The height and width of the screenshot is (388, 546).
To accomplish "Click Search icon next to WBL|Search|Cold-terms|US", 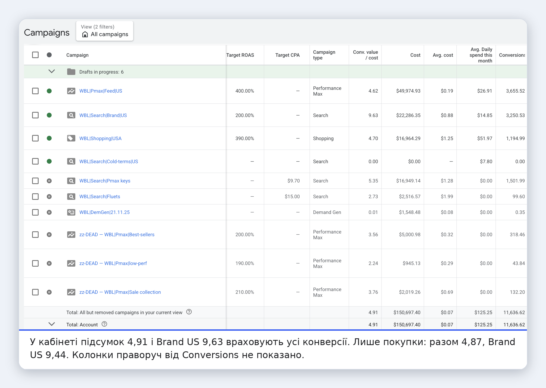I will coord(71,162).
